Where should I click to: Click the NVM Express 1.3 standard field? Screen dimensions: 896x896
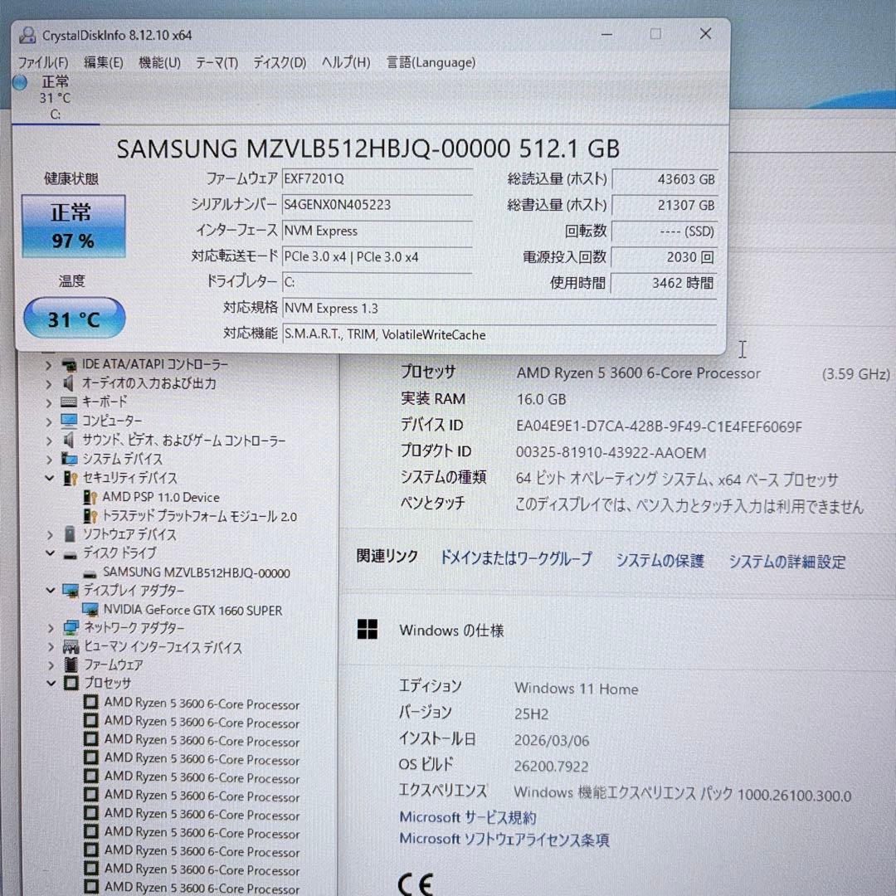click(499, 309)
